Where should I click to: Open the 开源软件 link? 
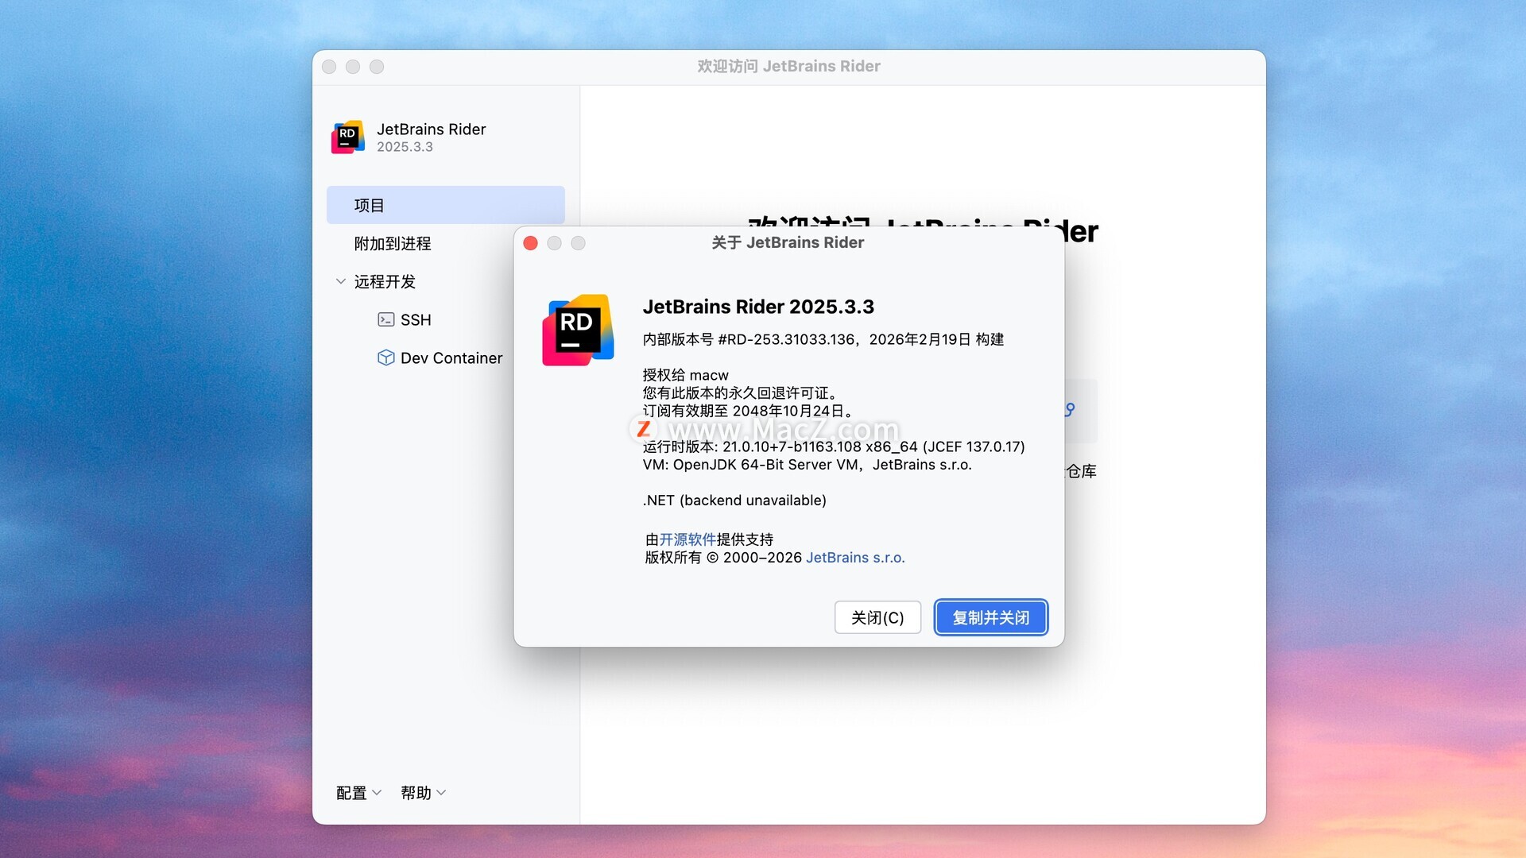pyautogui.click(x=687, y=539)
